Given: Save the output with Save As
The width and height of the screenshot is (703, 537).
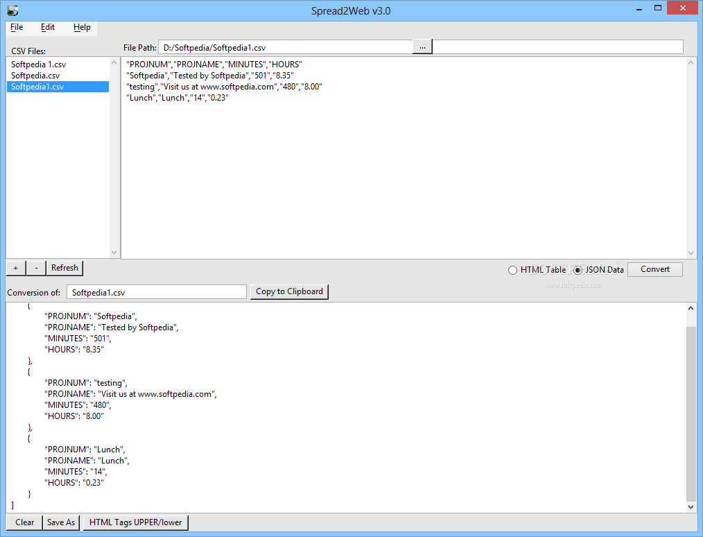Looking at the screenshot, I should coord(61,522).
